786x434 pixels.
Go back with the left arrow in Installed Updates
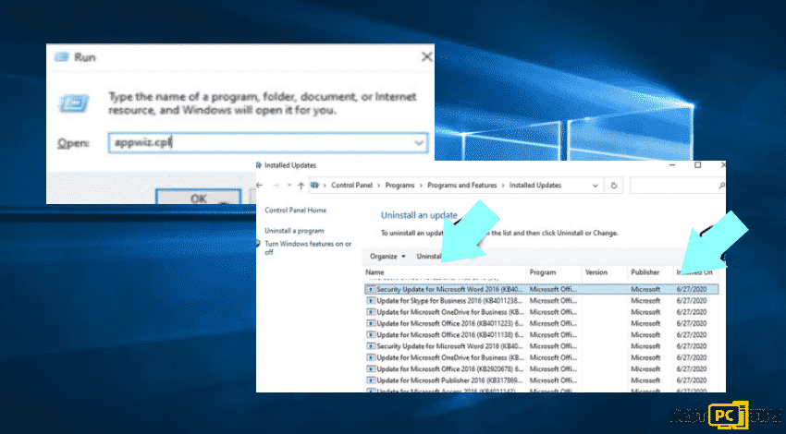pyautogui.click(x=259, y=186)
